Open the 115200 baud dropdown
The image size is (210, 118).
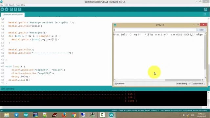[x=199, y=84]
